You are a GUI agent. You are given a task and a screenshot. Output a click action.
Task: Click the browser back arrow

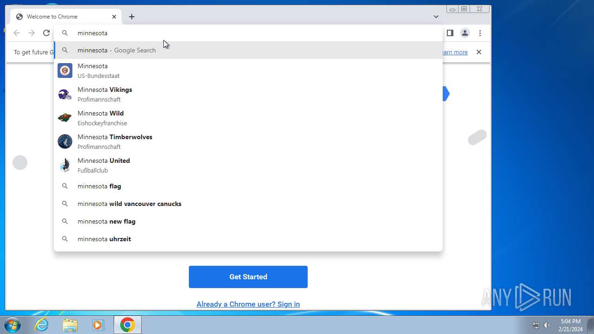pos(17,33)
